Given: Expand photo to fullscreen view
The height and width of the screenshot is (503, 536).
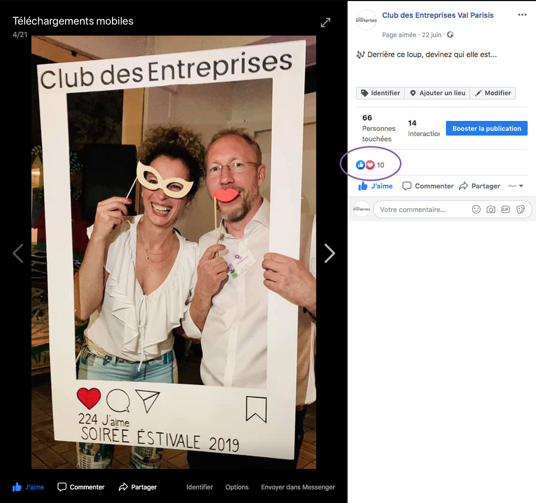Looking at the screenshot, I should click(x=326, y=23).
